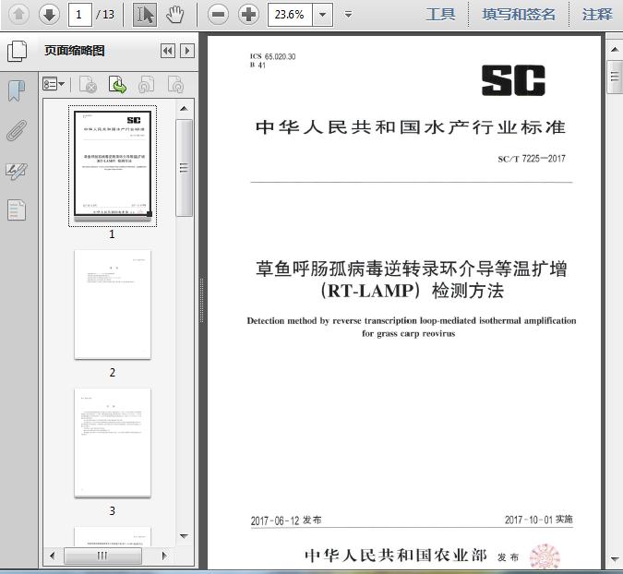The width and height of the screenshot is (623, 574).
Task: Open thumbnail options menu dropdown
Action: tap(54, 84)
